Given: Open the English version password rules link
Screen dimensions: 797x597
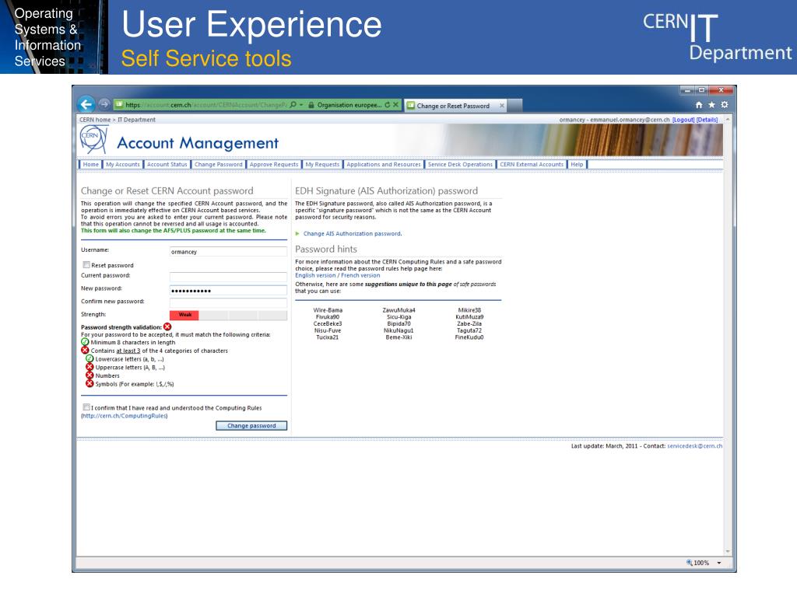Looking at the screenshot, I should pos(315,276).
